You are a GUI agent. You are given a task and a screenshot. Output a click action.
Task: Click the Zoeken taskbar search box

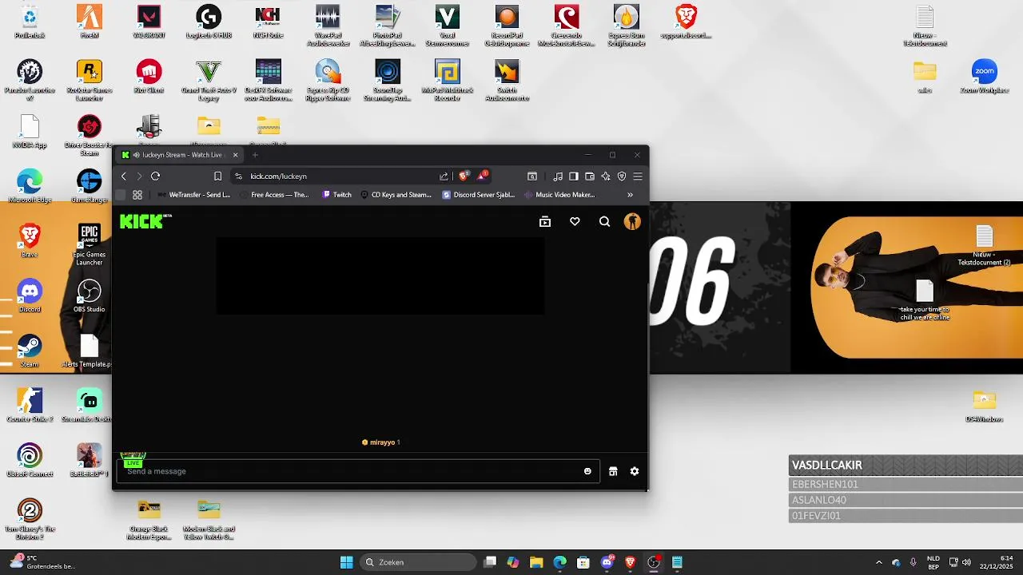coord(417,562)
